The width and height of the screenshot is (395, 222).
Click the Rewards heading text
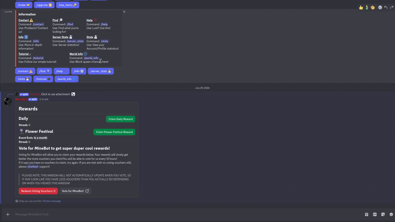click(28, 109)
